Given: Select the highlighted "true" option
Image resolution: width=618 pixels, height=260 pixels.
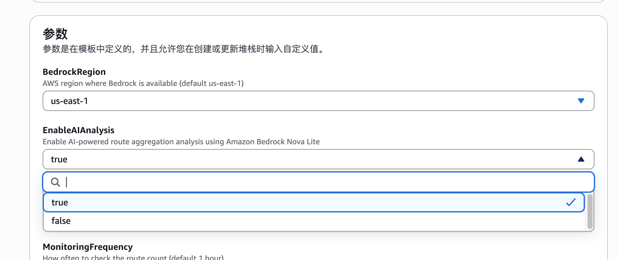Looking at the screenshot, I should click(x=60, y=202).
